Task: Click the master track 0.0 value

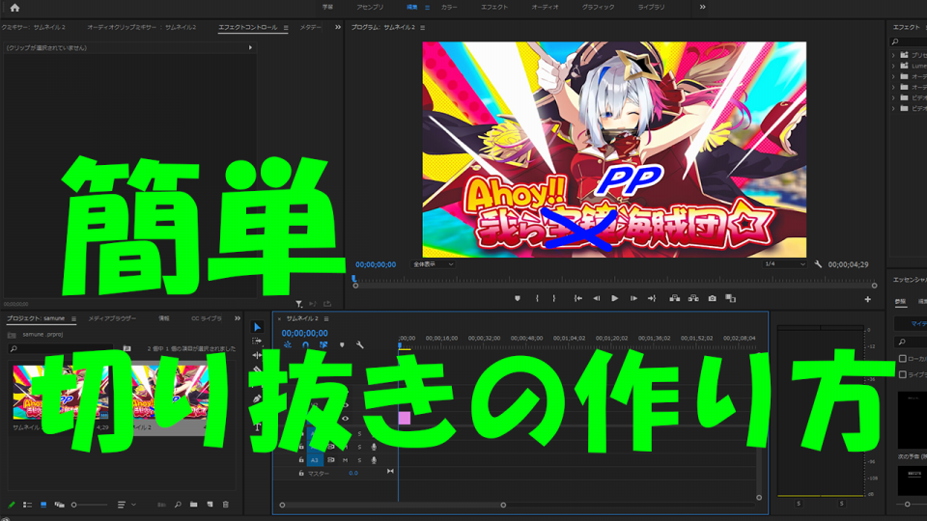Action: (353, 473)
